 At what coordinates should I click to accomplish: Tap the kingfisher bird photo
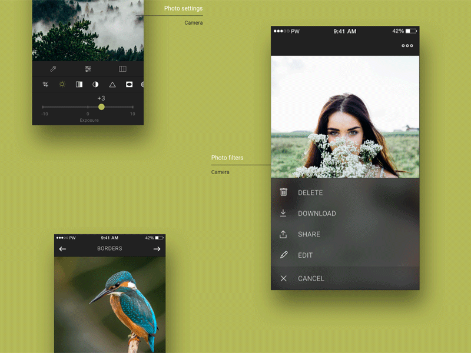110,305
